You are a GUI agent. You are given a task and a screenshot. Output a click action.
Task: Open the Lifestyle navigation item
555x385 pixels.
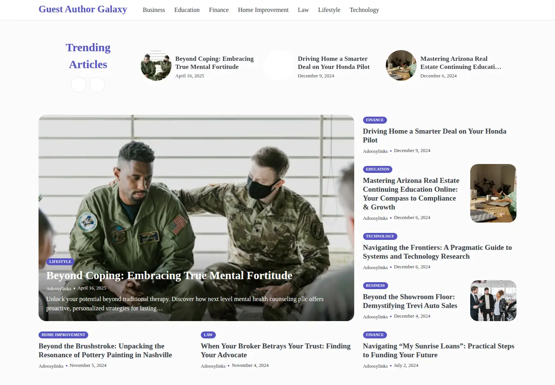point(329,10)
